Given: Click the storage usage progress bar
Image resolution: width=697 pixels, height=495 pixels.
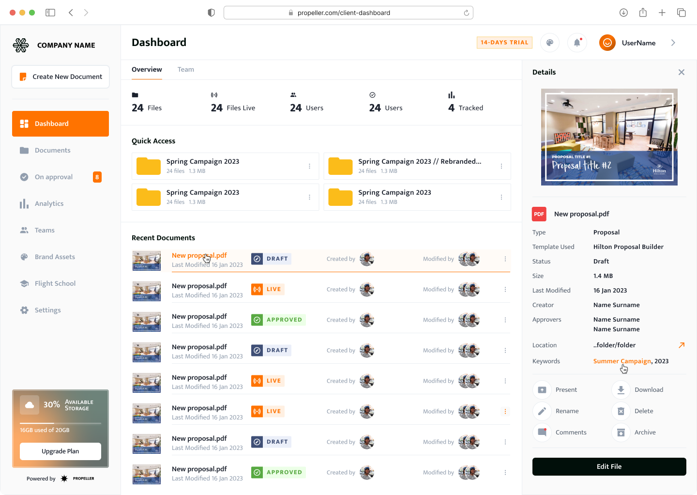Looking at the screenshot, I should pyautogui.click(x=61, y=423).
